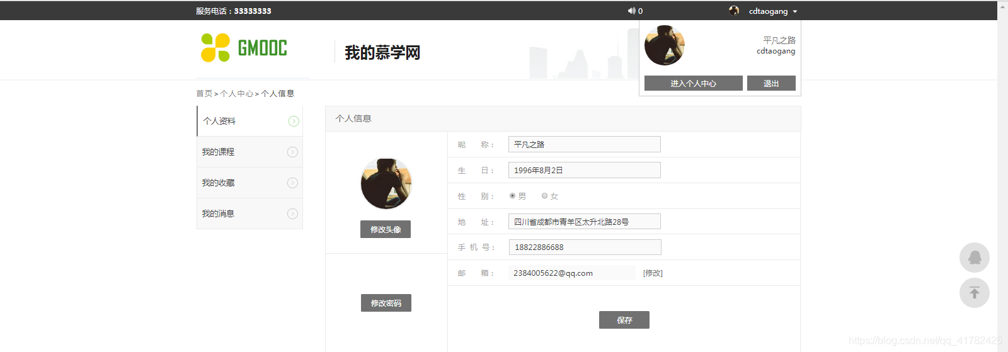Click the QQ contact floating icon
1008x352 pixels.
point(975,258)
